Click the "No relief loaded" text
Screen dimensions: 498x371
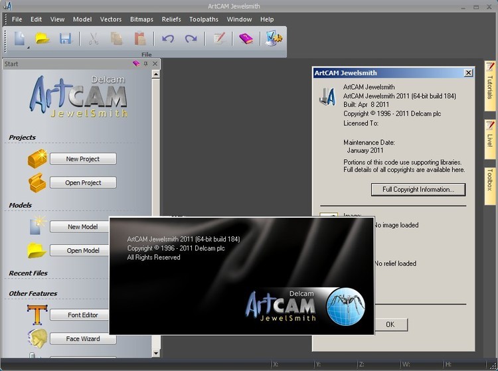pos(395,263)
